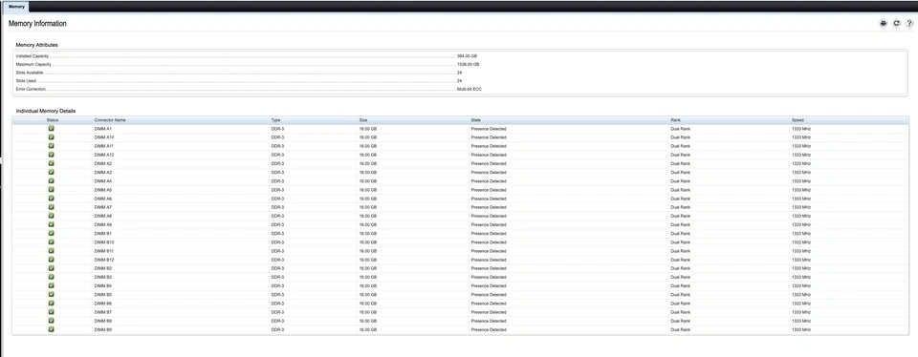Viewport: 918px width, 357px height.
Task: Click the status icon for DIMM B10
Action: pos(52,241)
